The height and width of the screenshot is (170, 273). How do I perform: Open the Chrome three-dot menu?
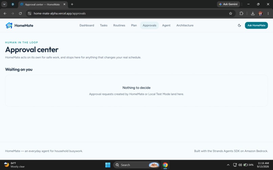268,13
